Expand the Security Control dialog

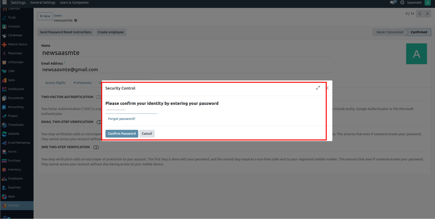pyautogui.click(x=318, y=88)
